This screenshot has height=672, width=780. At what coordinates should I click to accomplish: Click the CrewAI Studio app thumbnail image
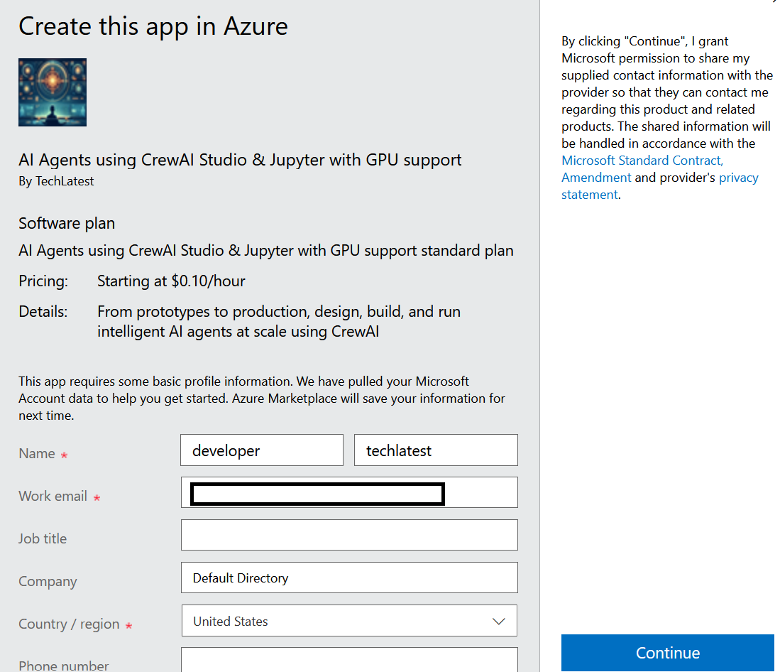(53, 92)
